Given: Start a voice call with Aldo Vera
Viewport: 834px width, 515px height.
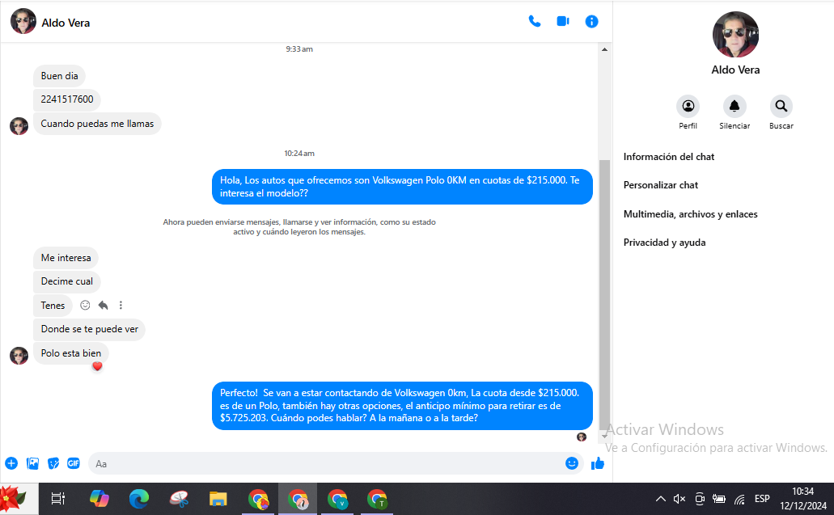Looking at the screenshot, I should point(535,21).
